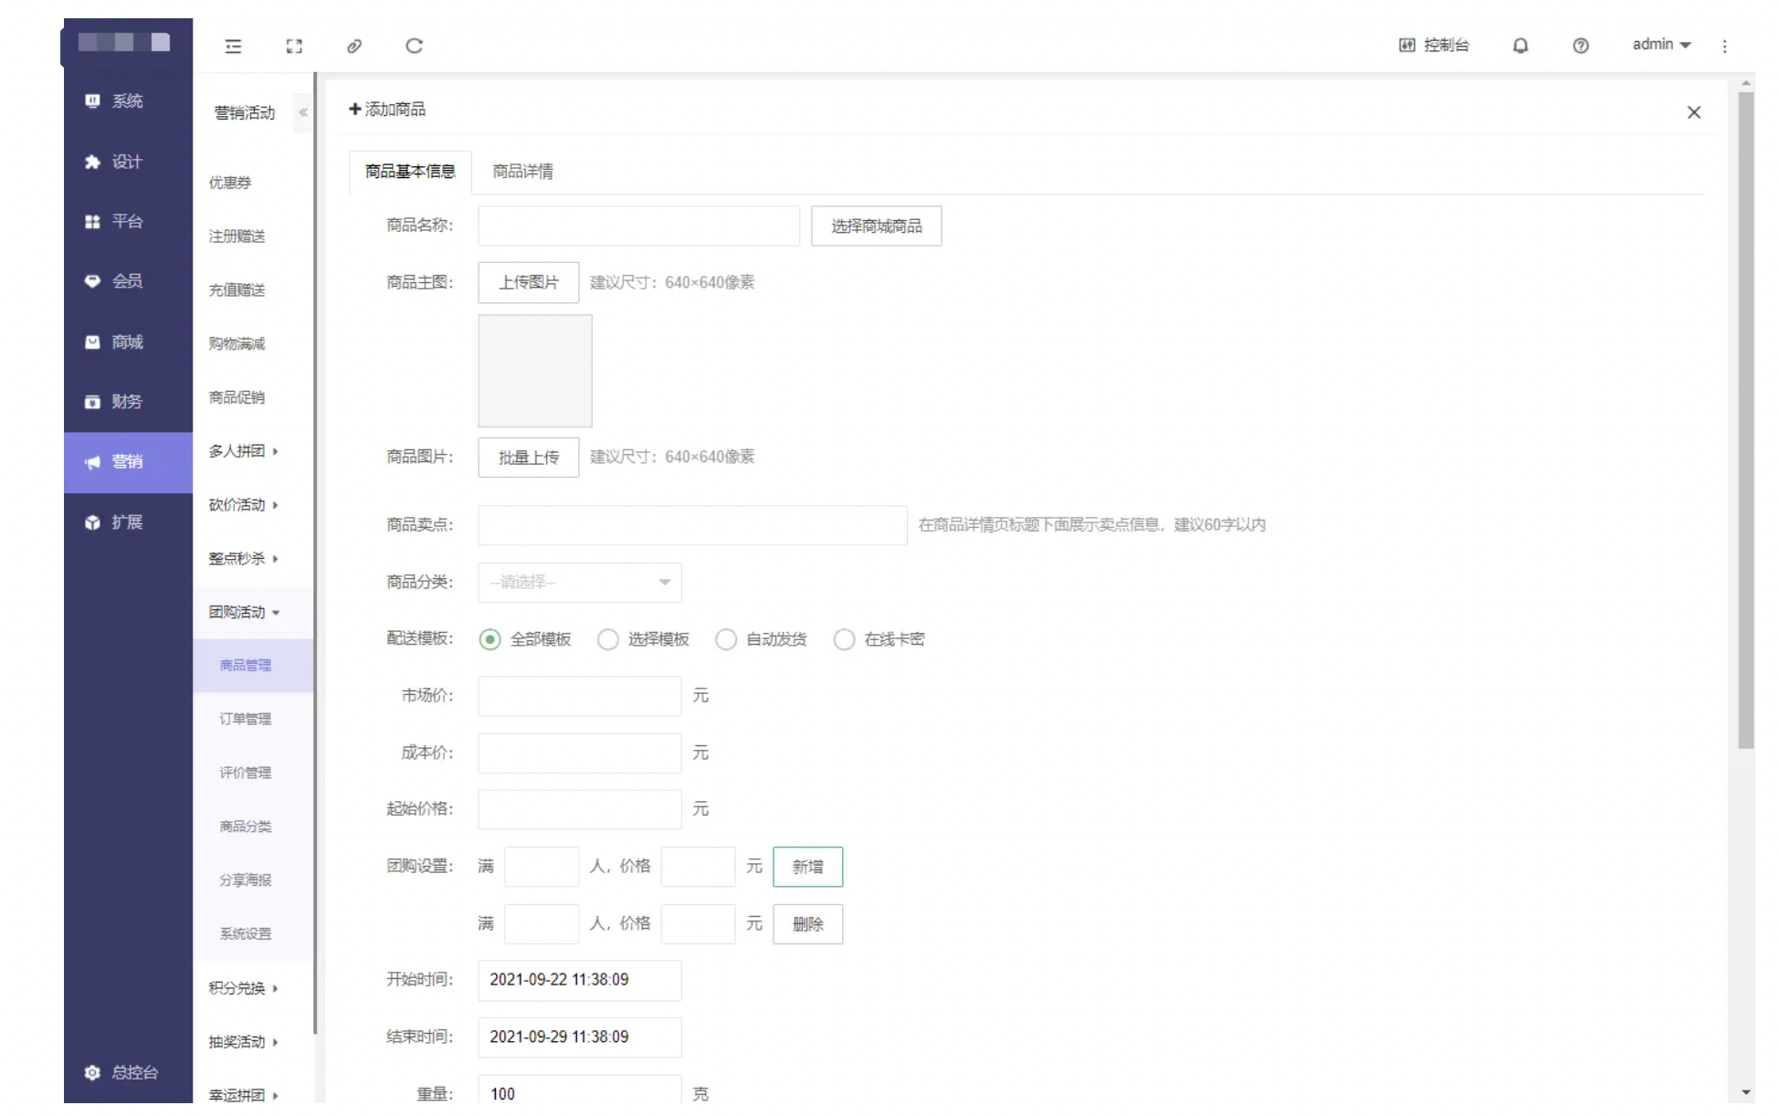Screen dimensions: 1779x1116
Task: Go to 会员 in main sidebar
Action: [x=128, y=281]
